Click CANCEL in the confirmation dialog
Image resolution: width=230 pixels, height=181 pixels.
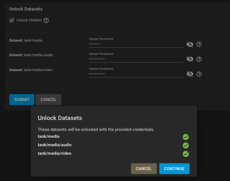click(x=144, y=169)
